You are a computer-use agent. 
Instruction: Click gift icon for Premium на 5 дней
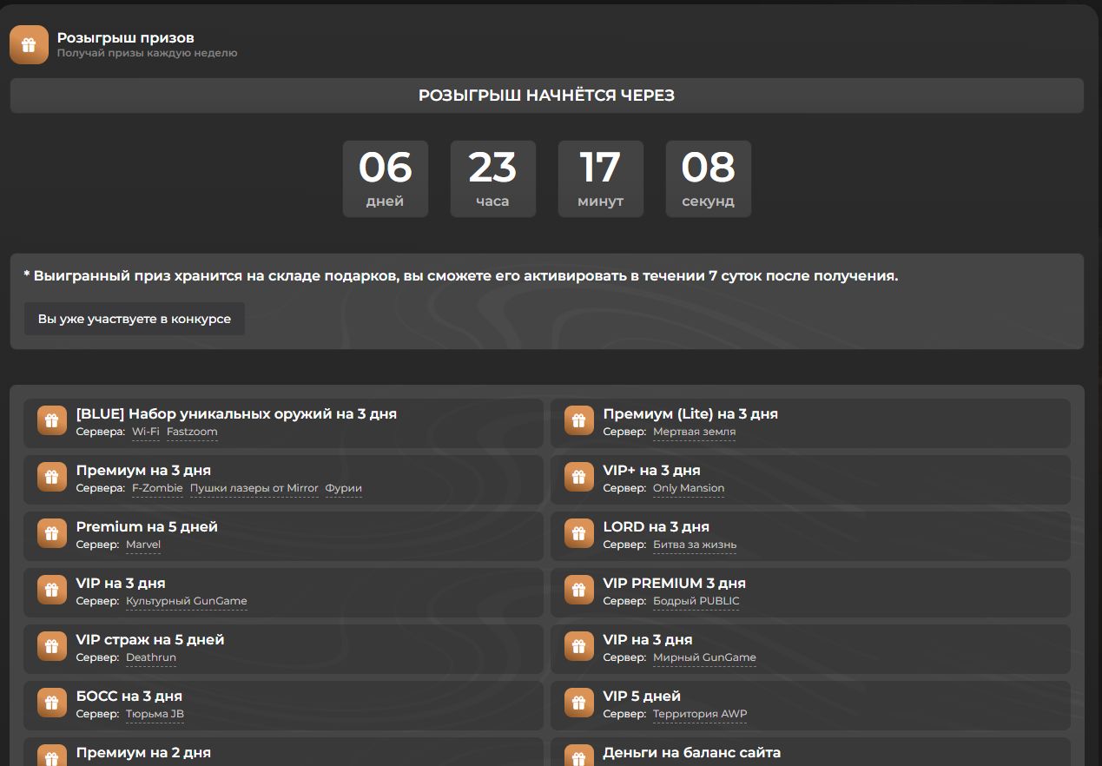coord(52,534)
